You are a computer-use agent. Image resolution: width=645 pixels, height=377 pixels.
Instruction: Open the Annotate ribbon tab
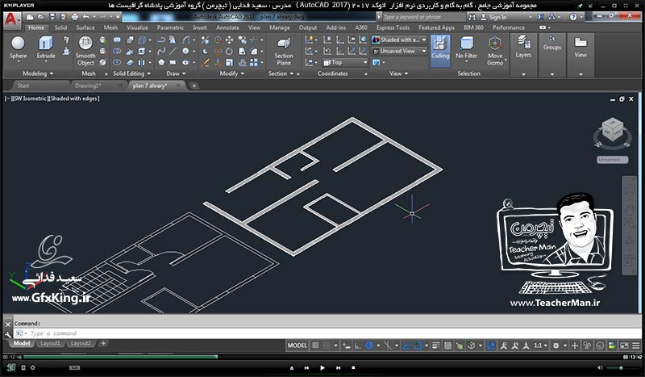click(x=227, y=27)
